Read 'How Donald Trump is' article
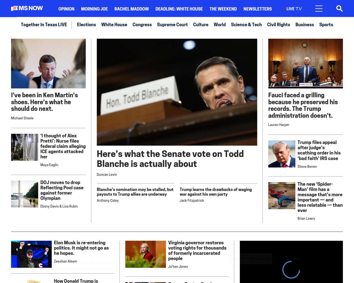The width and height of the screenshot is (354, 283). pyautogui.click(x=76, y=281)
